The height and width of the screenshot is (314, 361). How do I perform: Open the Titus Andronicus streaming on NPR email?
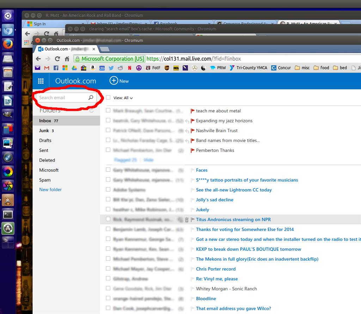point(233,220)
